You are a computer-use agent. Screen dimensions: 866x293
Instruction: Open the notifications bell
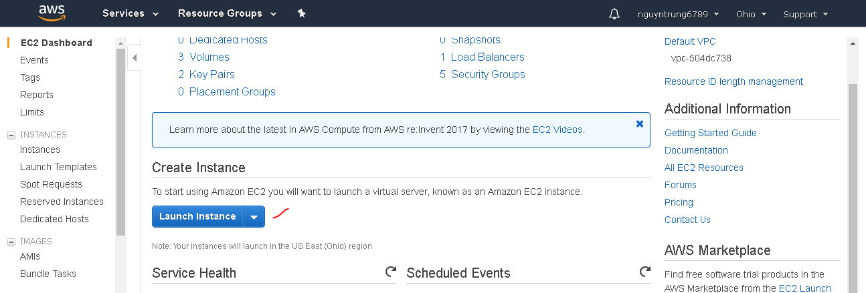click(x=614, y=14)
